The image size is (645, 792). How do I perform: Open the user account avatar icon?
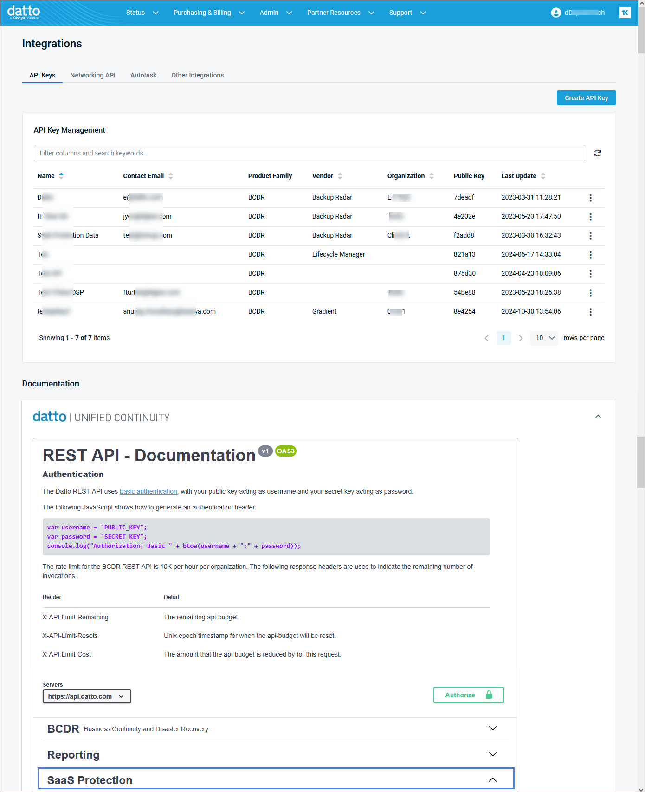click(556, 13)
